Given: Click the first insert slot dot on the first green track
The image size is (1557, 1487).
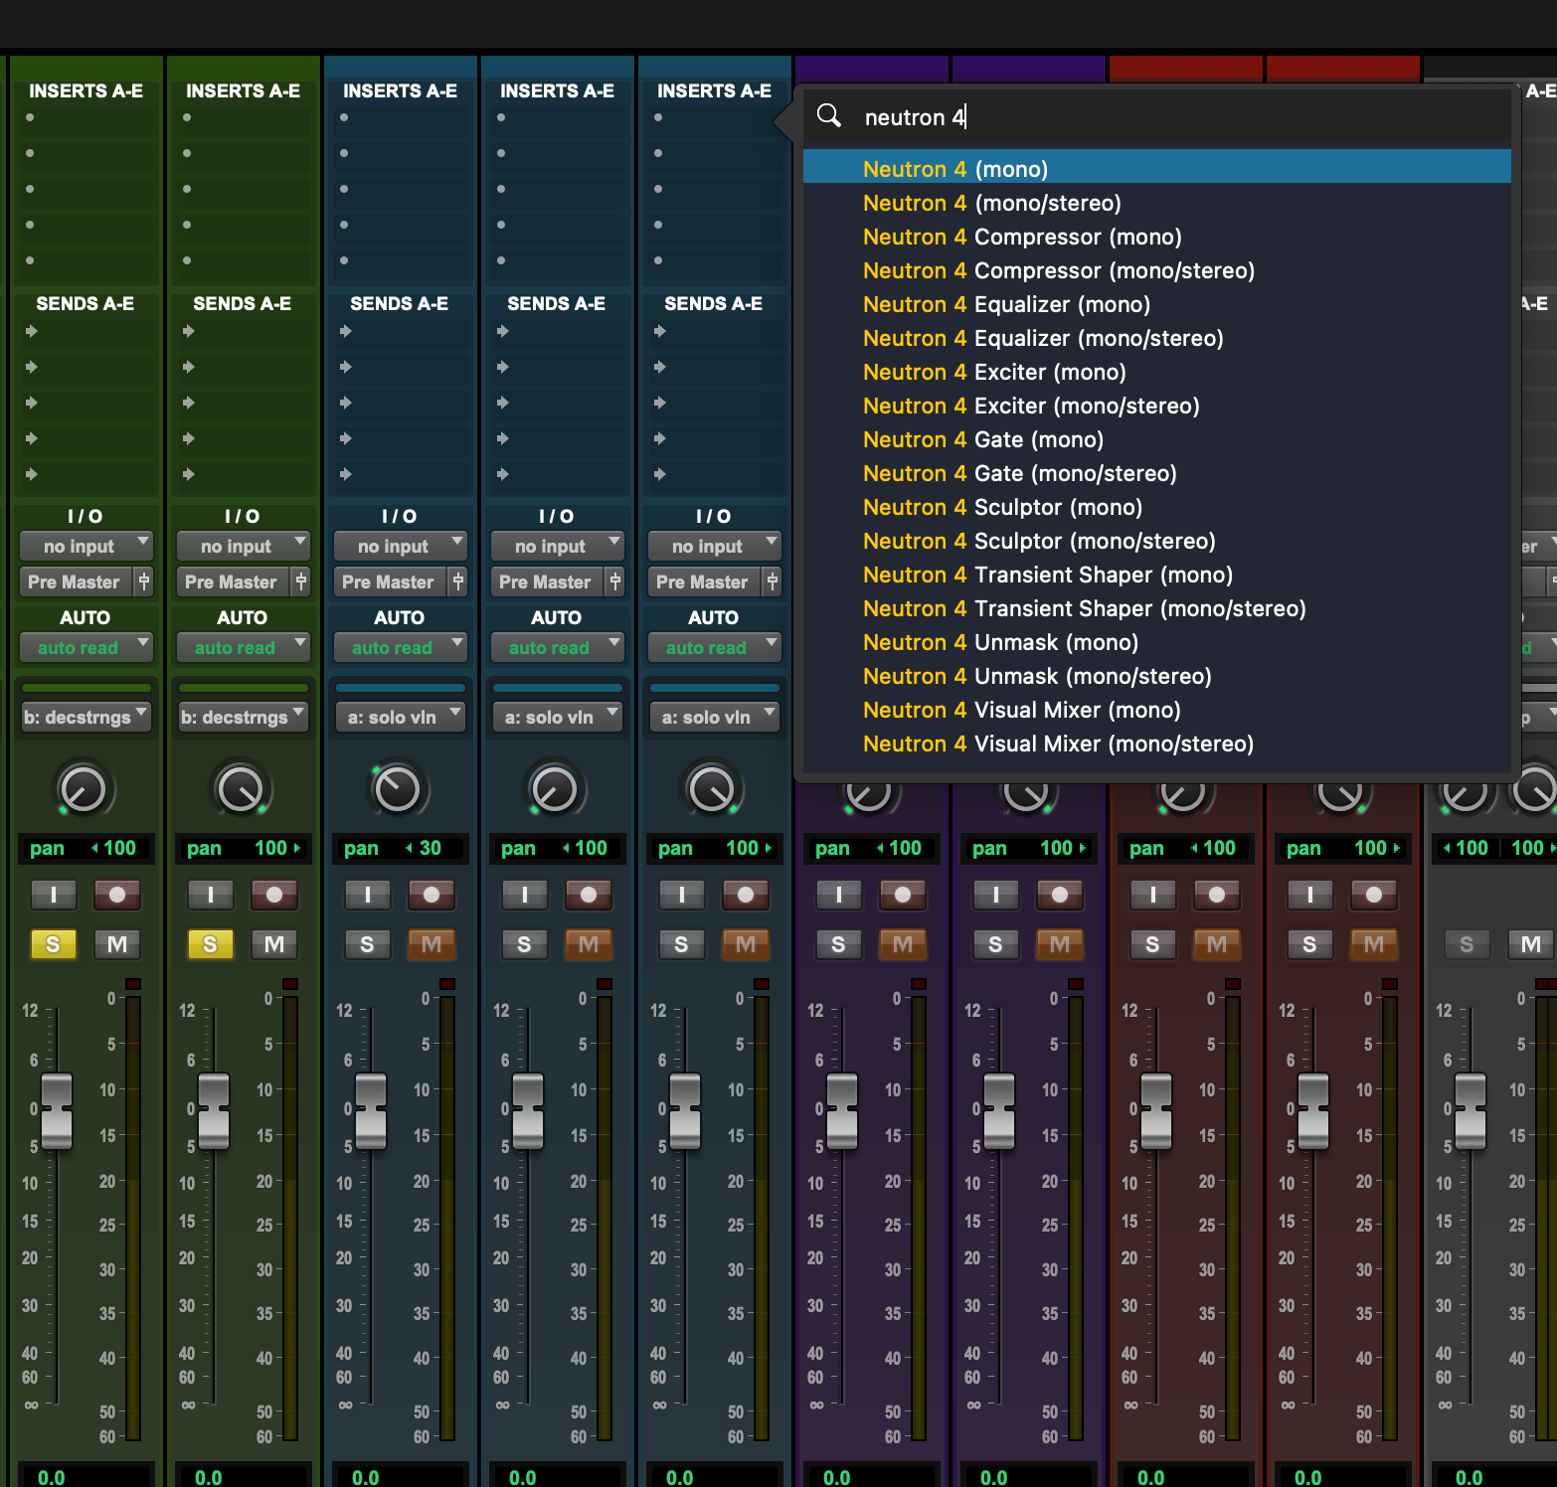Looking at the screenshot, I should 30,117.
